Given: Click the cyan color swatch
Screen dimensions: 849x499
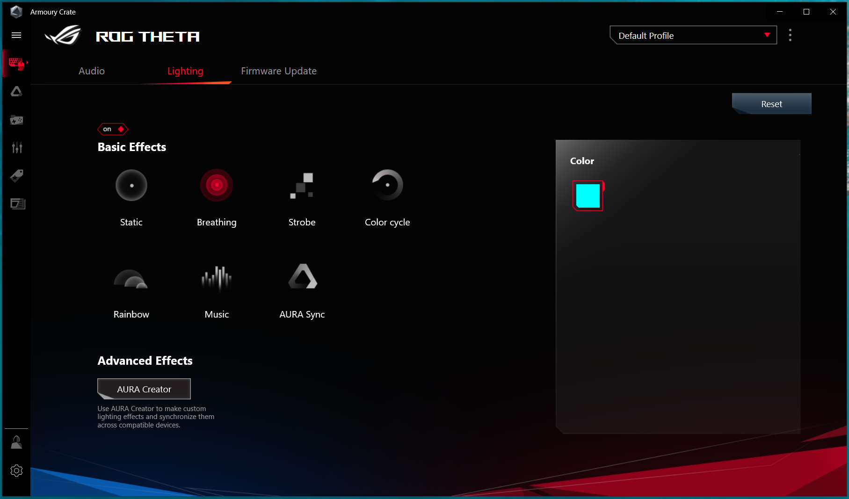Looking at the screenshot, I should point(588,195).
